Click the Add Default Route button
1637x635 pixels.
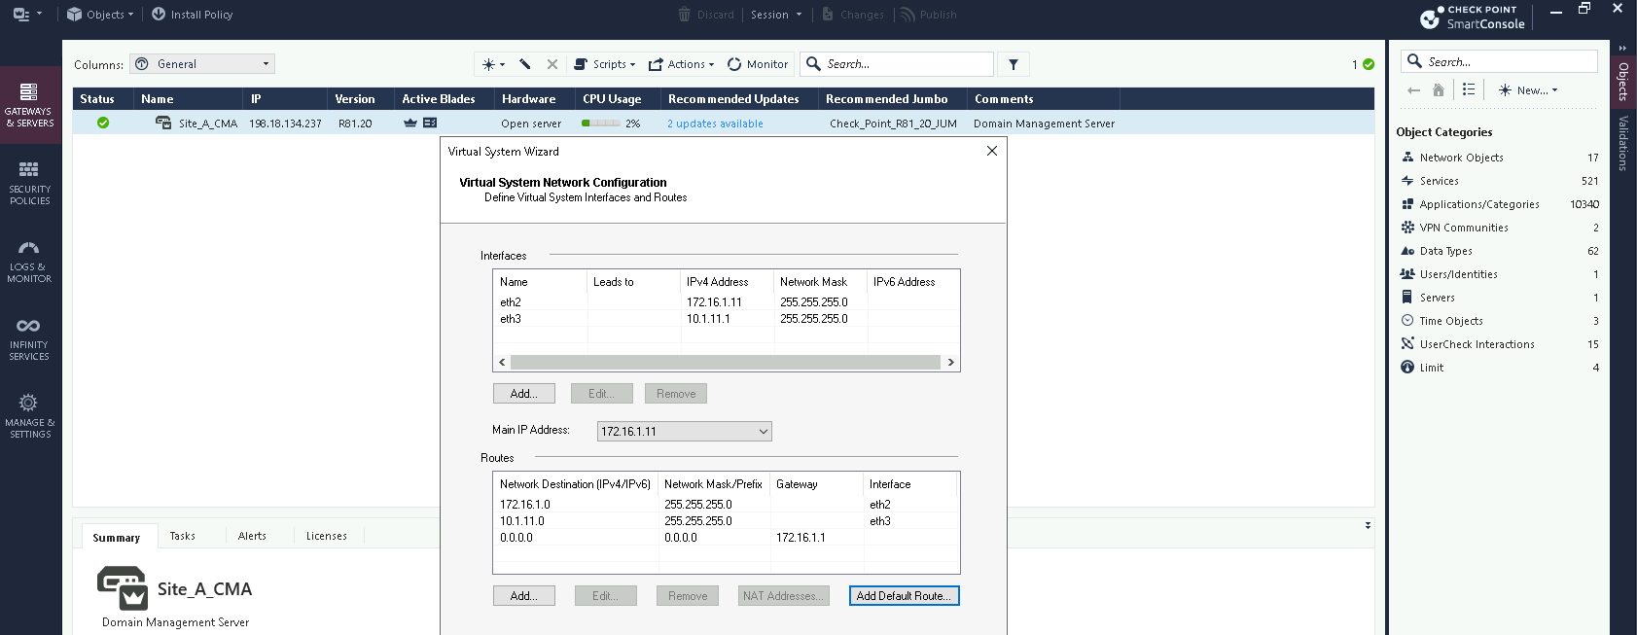tap(904, 596)
